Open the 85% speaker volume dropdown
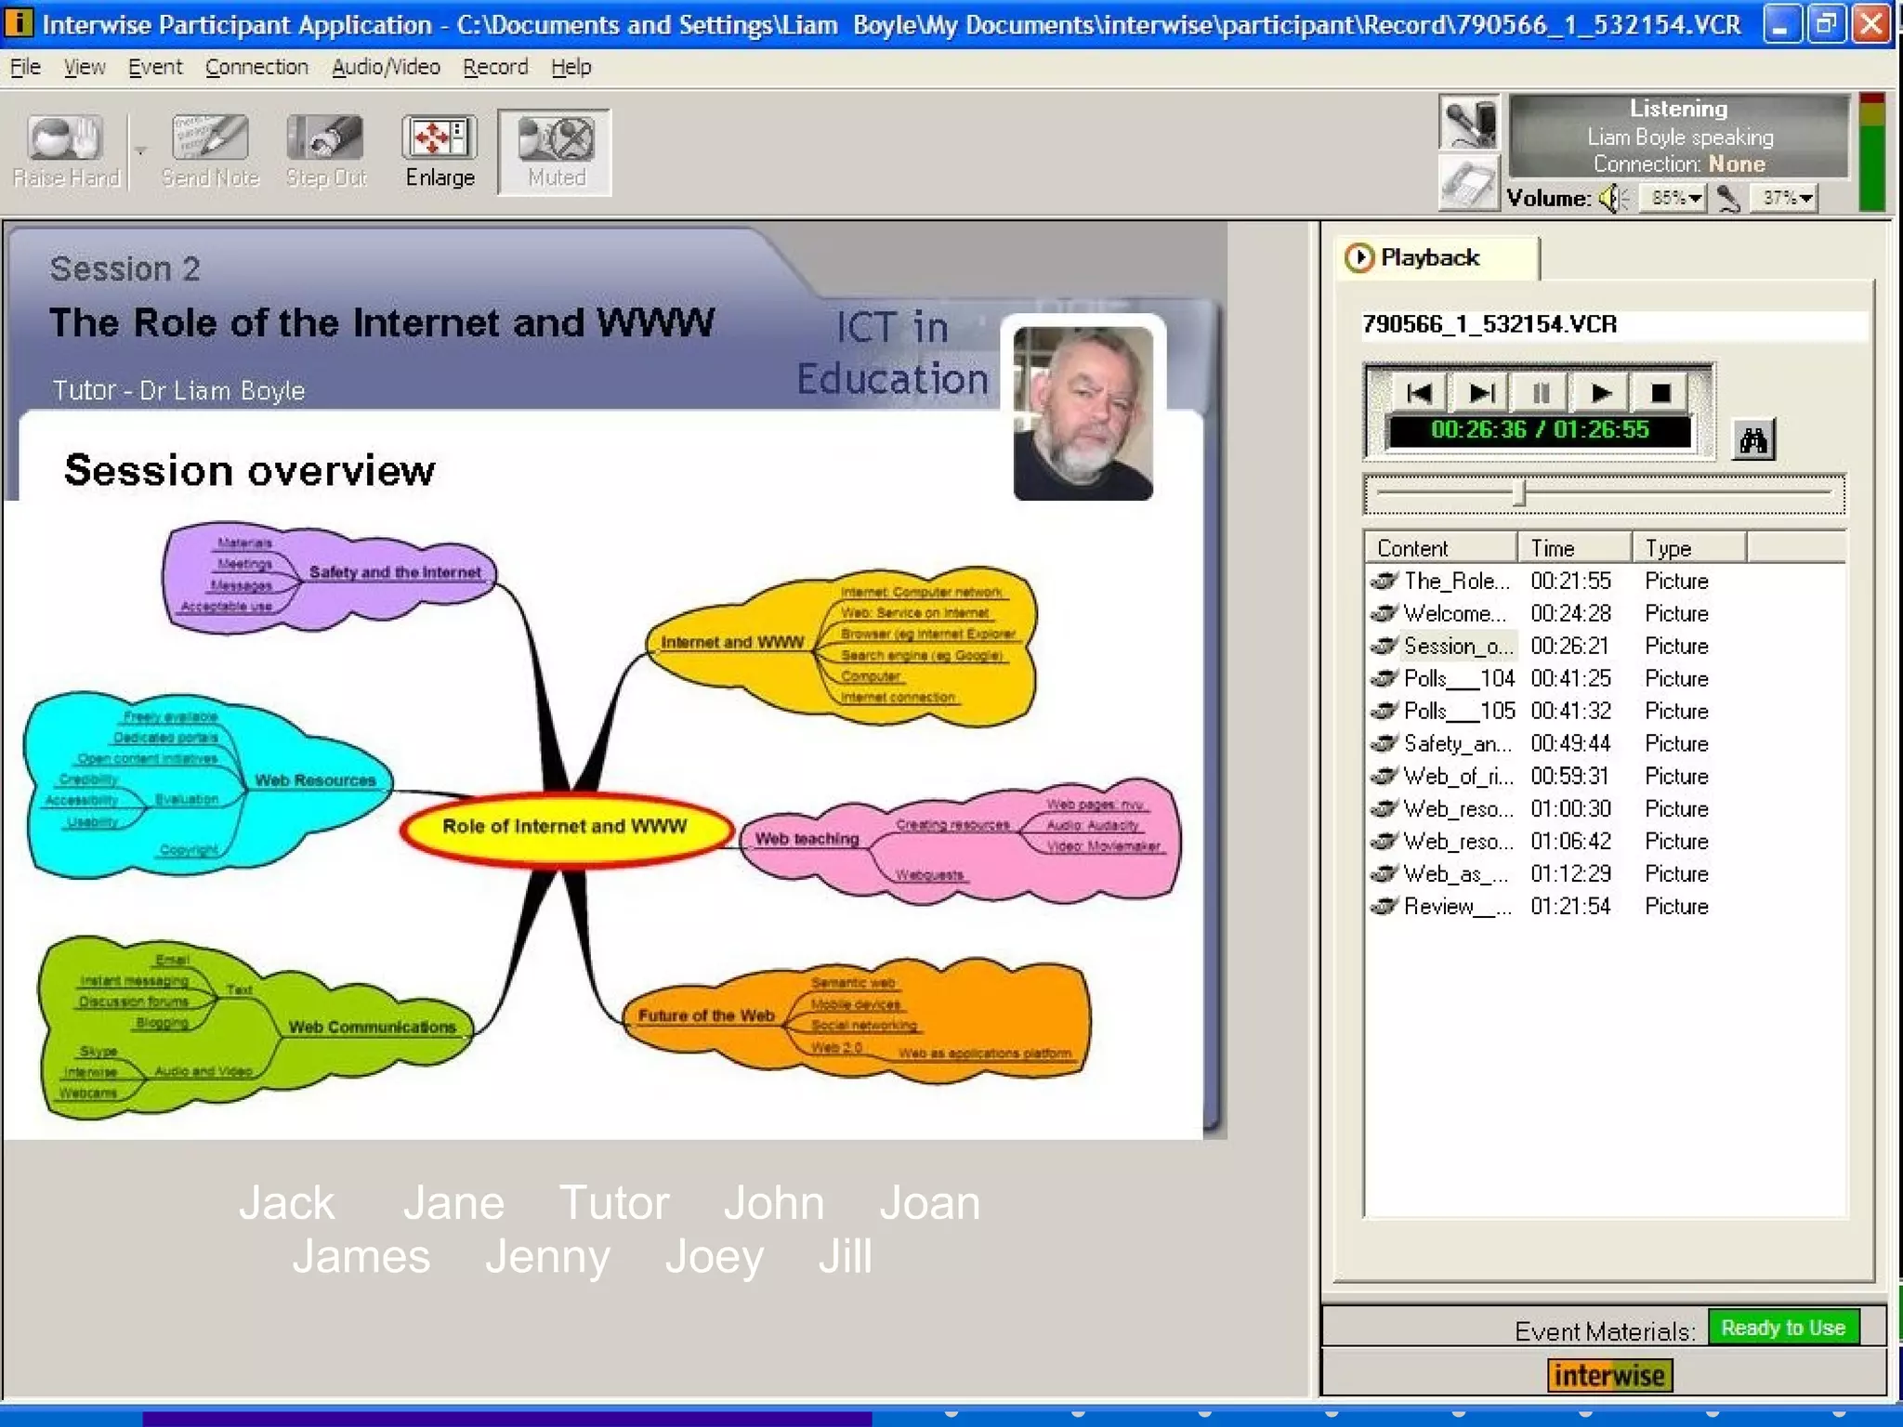Screen dimensions: 1903x1427 (1694, 198)
